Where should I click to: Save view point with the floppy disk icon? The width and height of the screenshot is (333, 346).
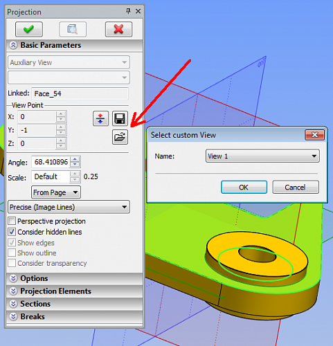[x=120, y=118]
